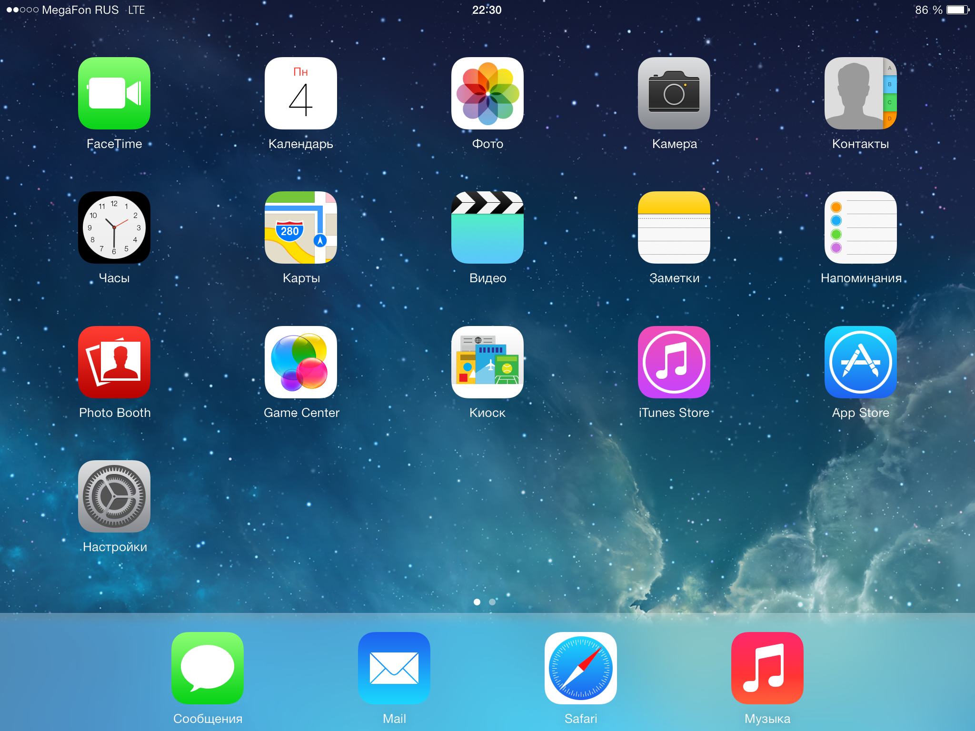This screenshot has width=975, height=731.
Task: Open the Камера camera app
Action: pos(674,93)
